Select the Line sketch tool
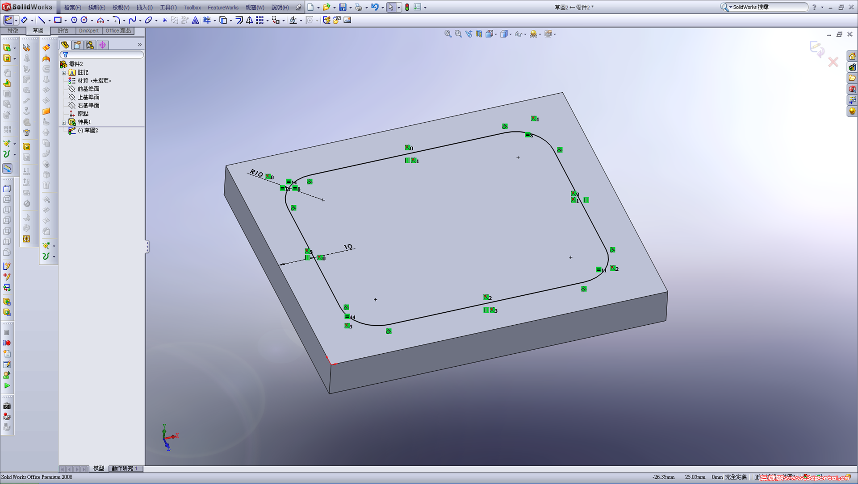Image resolution: width=858 pixels, height=484 pixels. coord(42,20)
